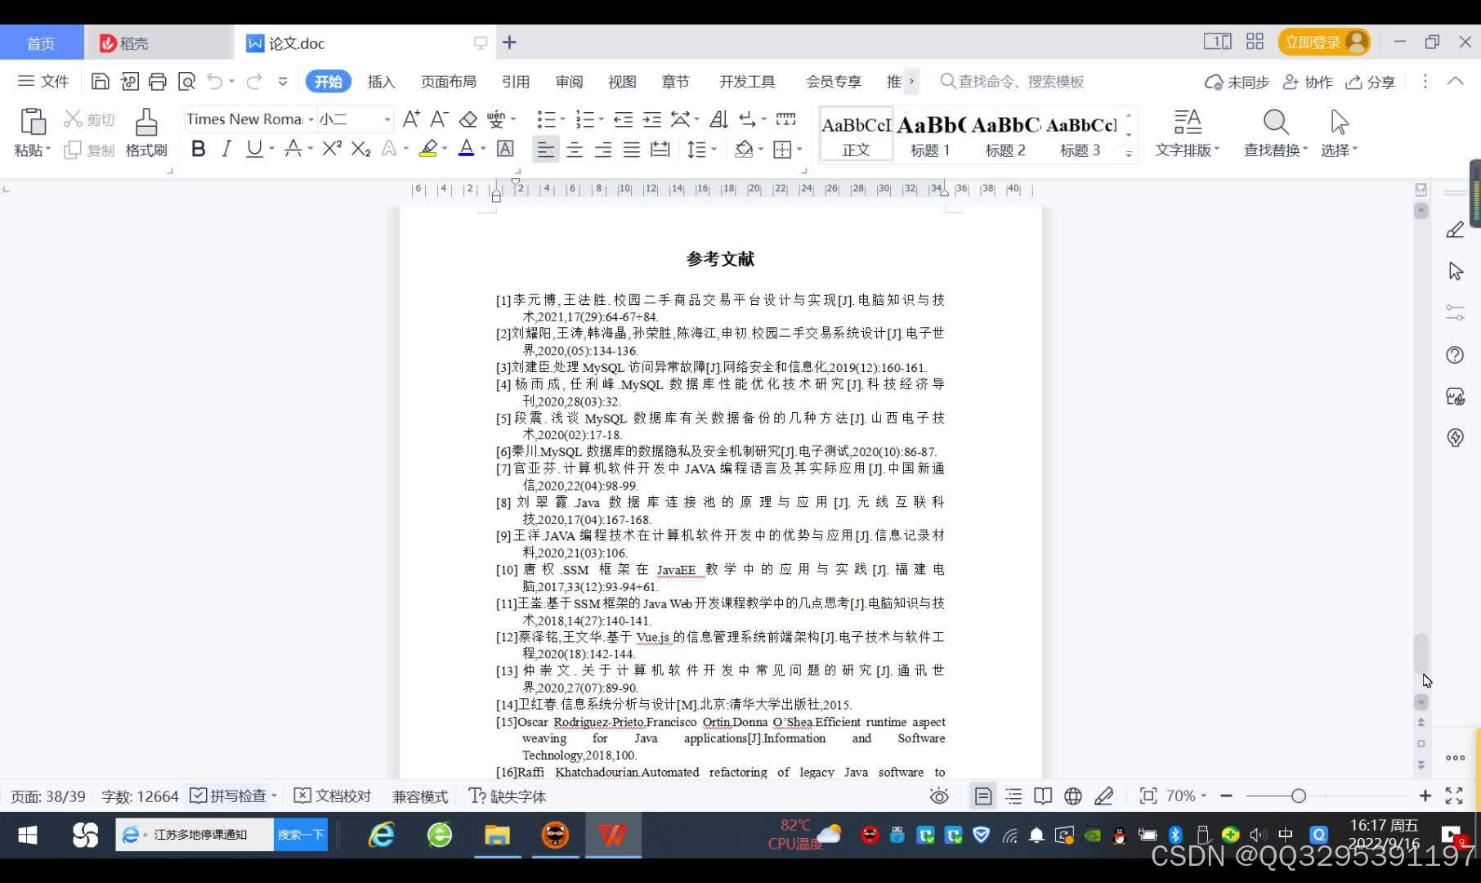The width and height of the screenshot is (1481, 883).
Task: Click 分享 share button
Action: tap(1371, 82)
